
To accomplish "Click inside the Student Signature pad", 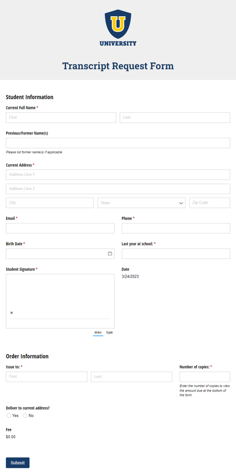I will 60,301.
